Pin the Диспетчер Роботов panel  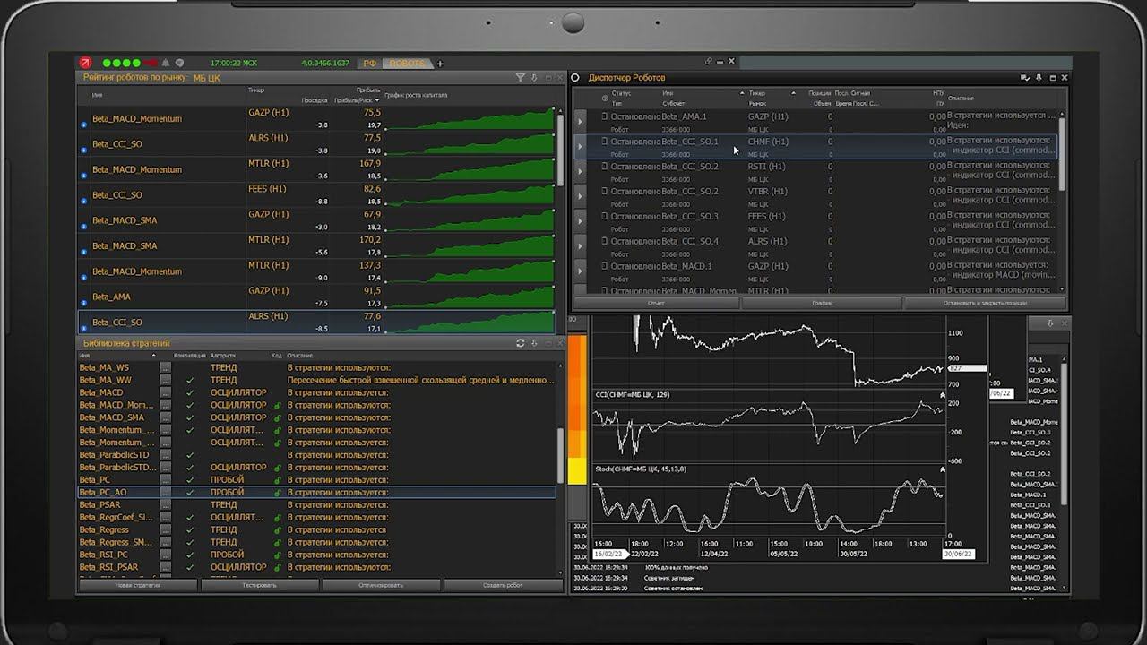[x=1039, y=78]
